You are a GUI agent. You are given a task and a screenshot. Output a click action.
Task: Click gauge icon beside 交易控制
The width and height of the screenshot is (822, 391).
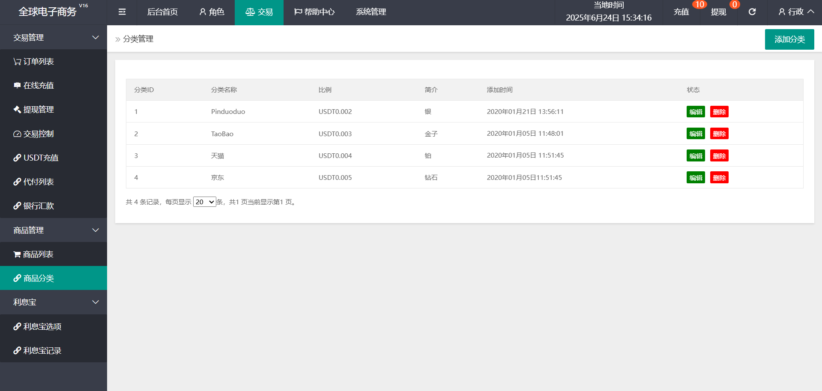(x=17, y=134)
